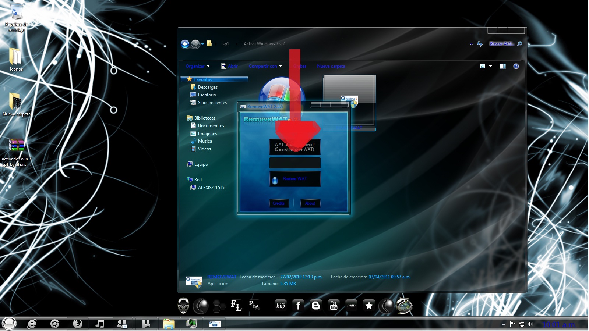589x331 pixels.
Task: Change the view with the view icon
Action: click(x=483, y=66)
